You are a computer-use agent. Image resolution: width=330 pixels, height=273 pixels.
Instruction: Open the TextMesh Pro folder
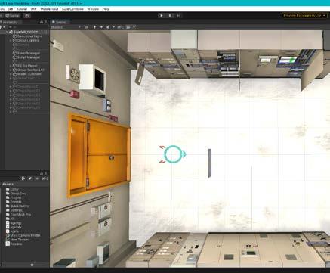[x=20, y=215]
